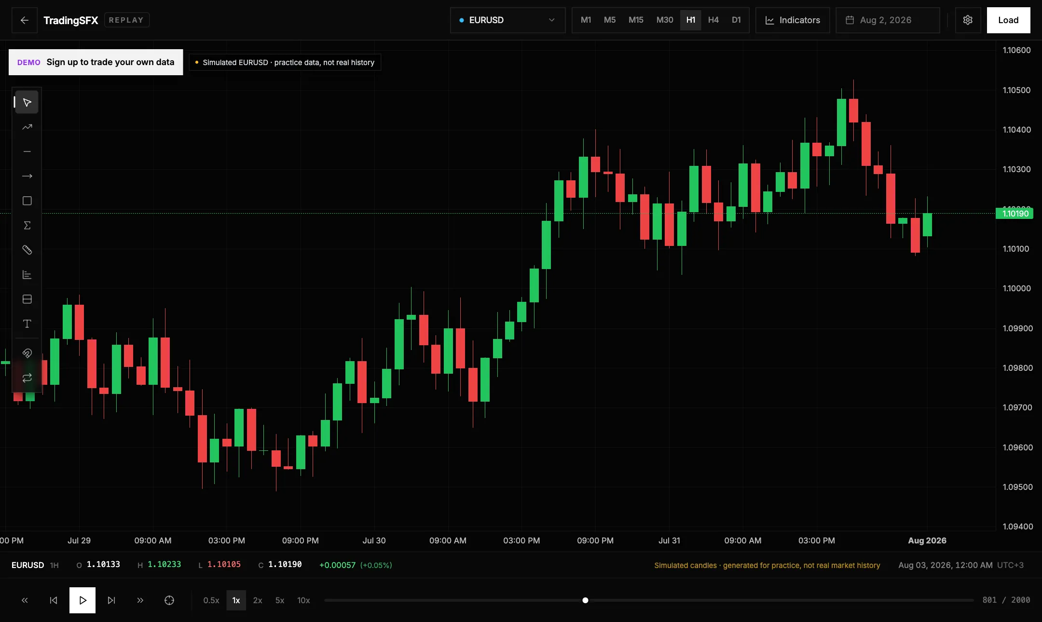This screenshot has width=1042, height=622.
Task: Select the trend line drawing tool
Action: click(27, 127)
